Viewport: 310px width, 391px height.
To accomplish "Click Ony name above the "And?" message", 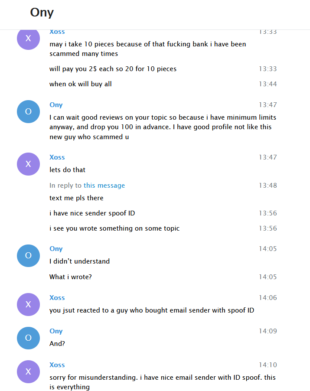I will pos(56,331).
